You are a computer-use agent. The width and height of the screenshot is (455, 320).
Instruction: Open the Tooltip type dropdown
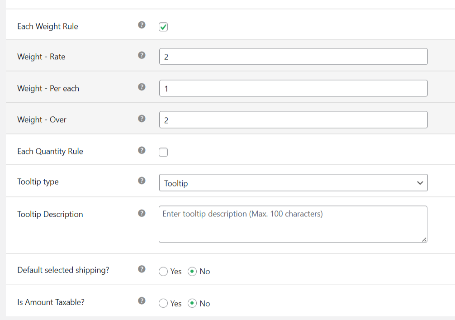click(293, 182)
